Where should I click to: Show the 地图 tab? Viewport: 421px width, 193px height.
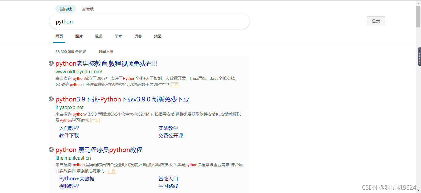[x=158, y=36]
